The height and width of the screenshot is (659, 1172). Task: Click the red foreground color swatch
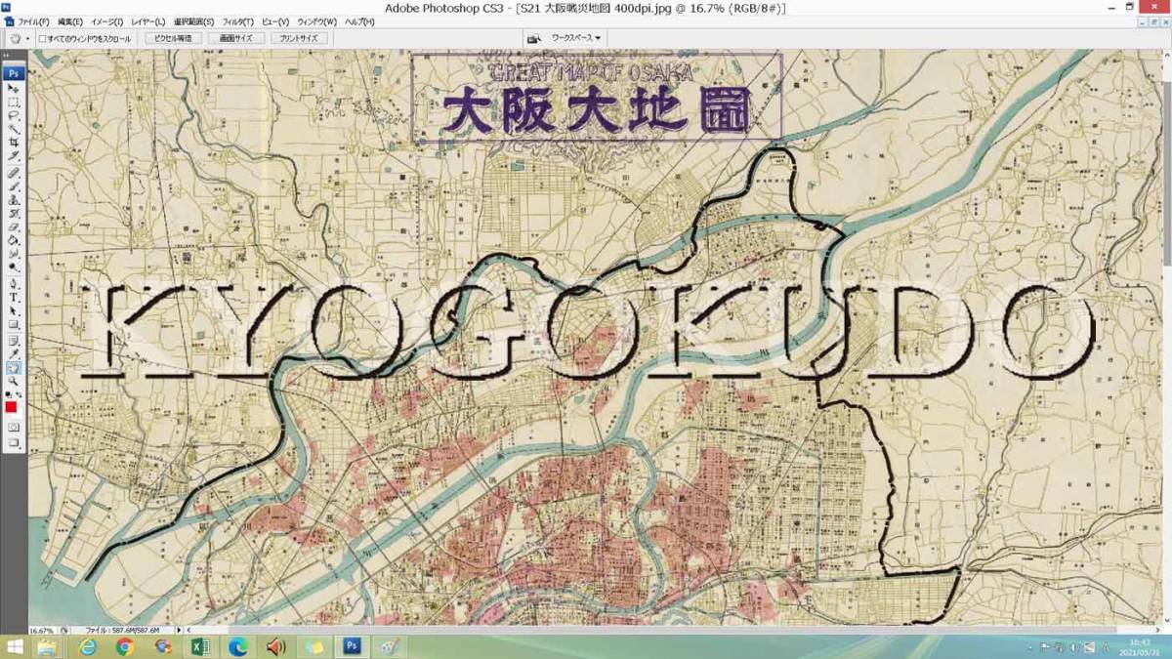(x=11, y=406)
